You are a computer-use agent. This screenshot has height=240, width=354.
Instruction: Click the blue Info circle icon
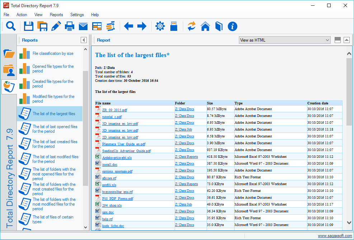click(x=232, y=26)
